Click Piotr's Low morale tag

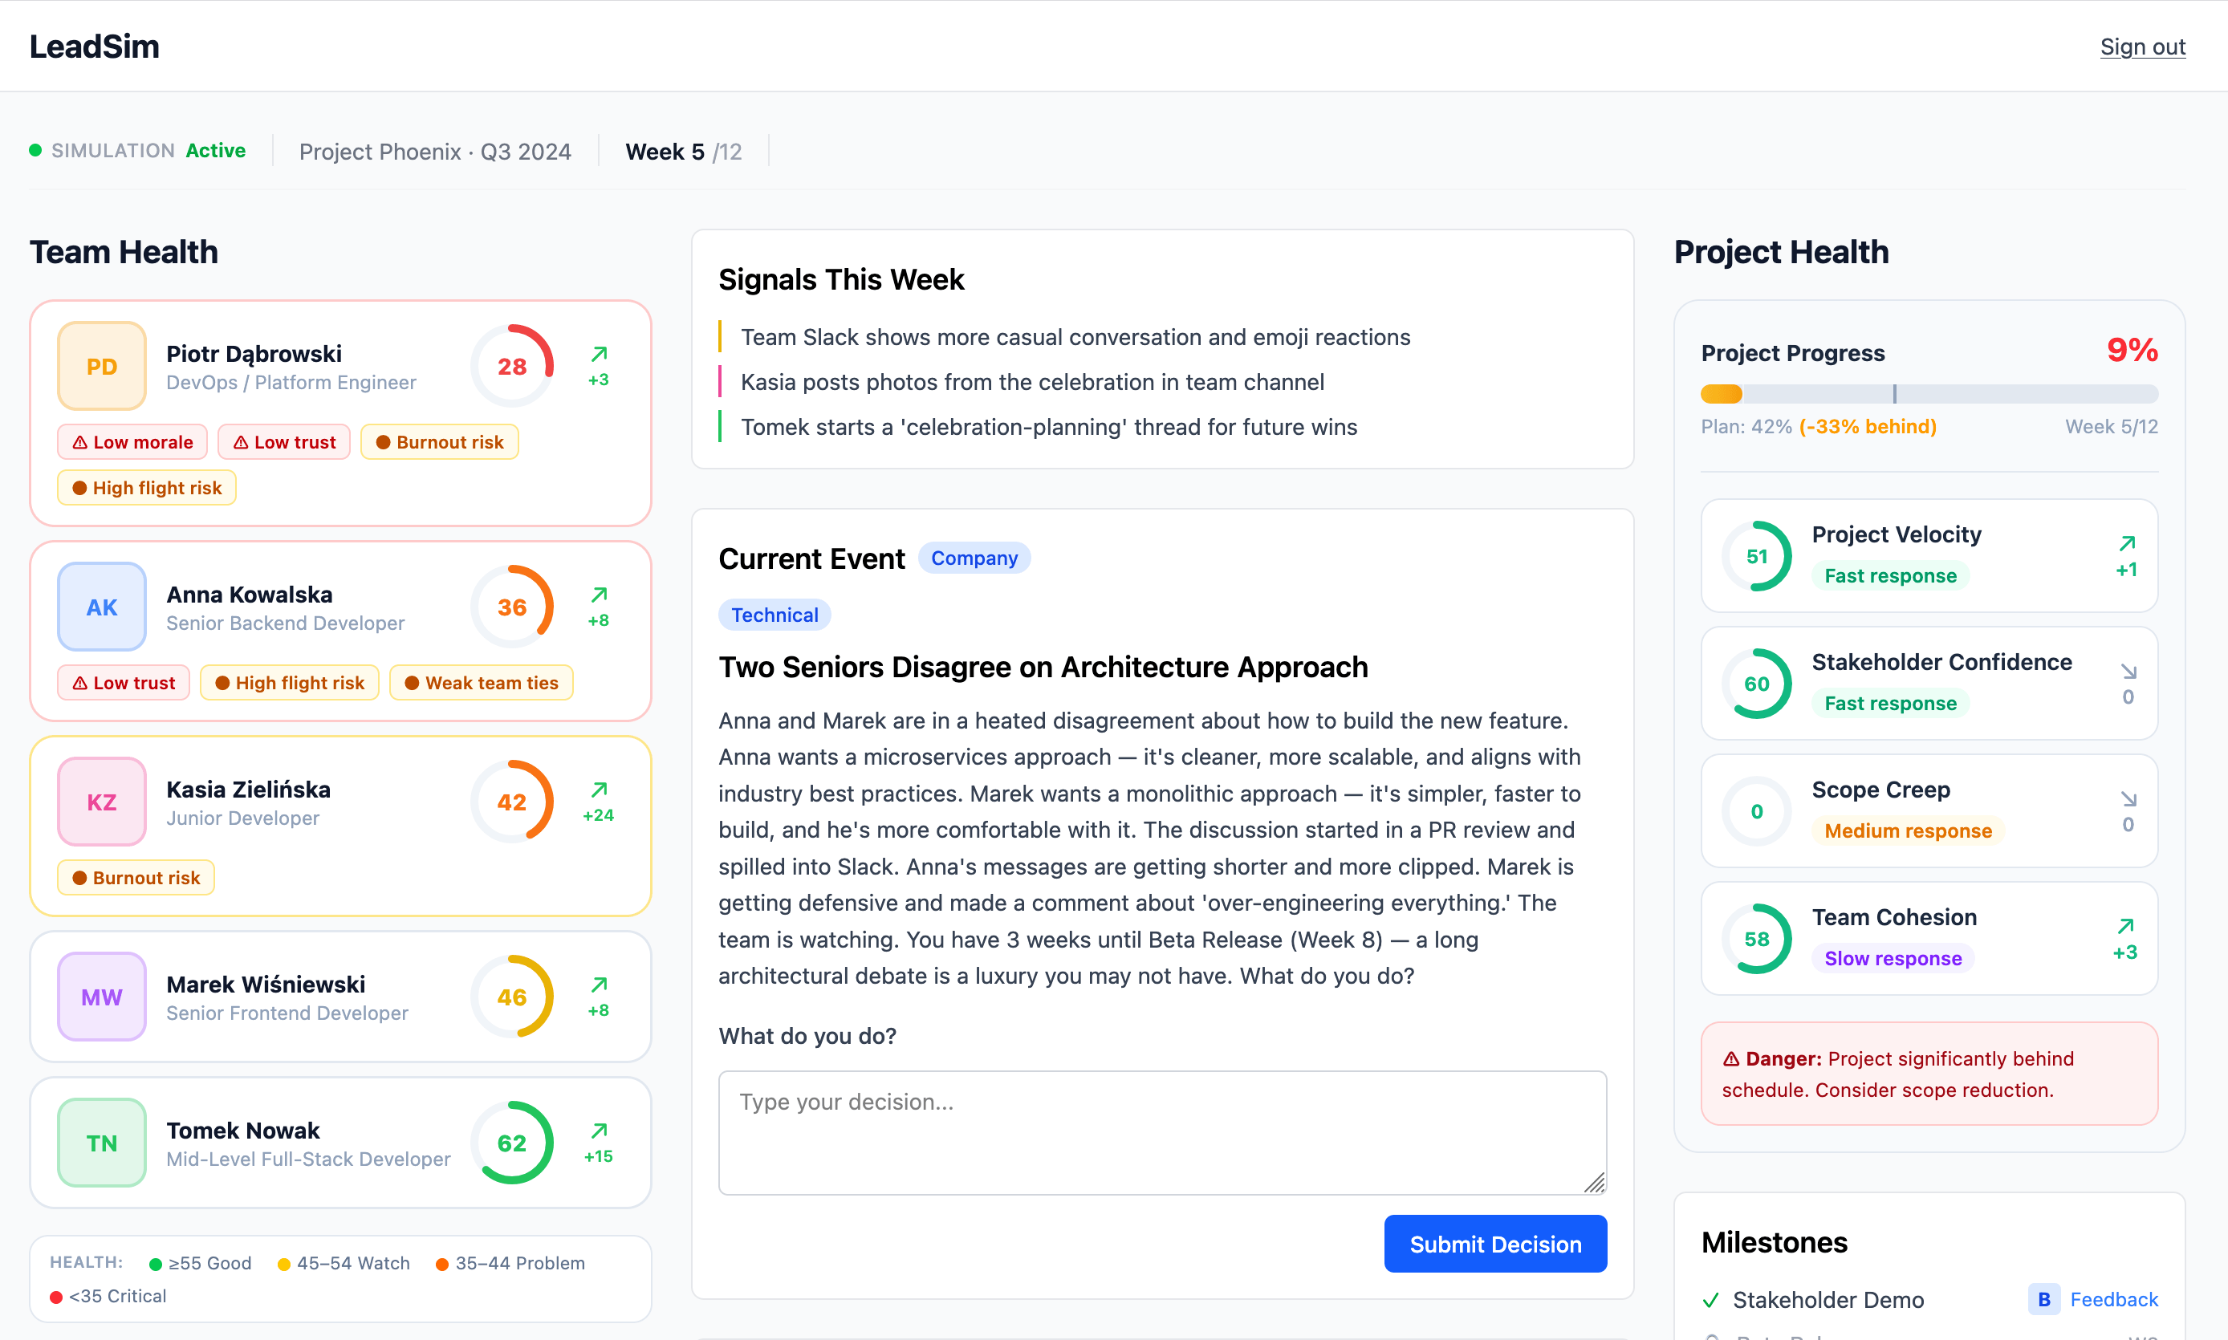(132, 441)
